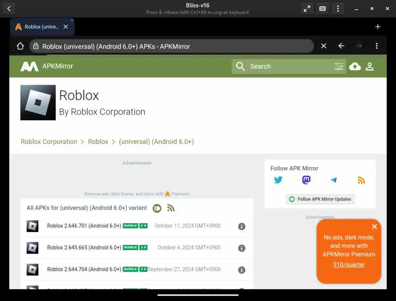
Task: Open Roblox 2.644.704 release
Action: [x=84, y=269]
